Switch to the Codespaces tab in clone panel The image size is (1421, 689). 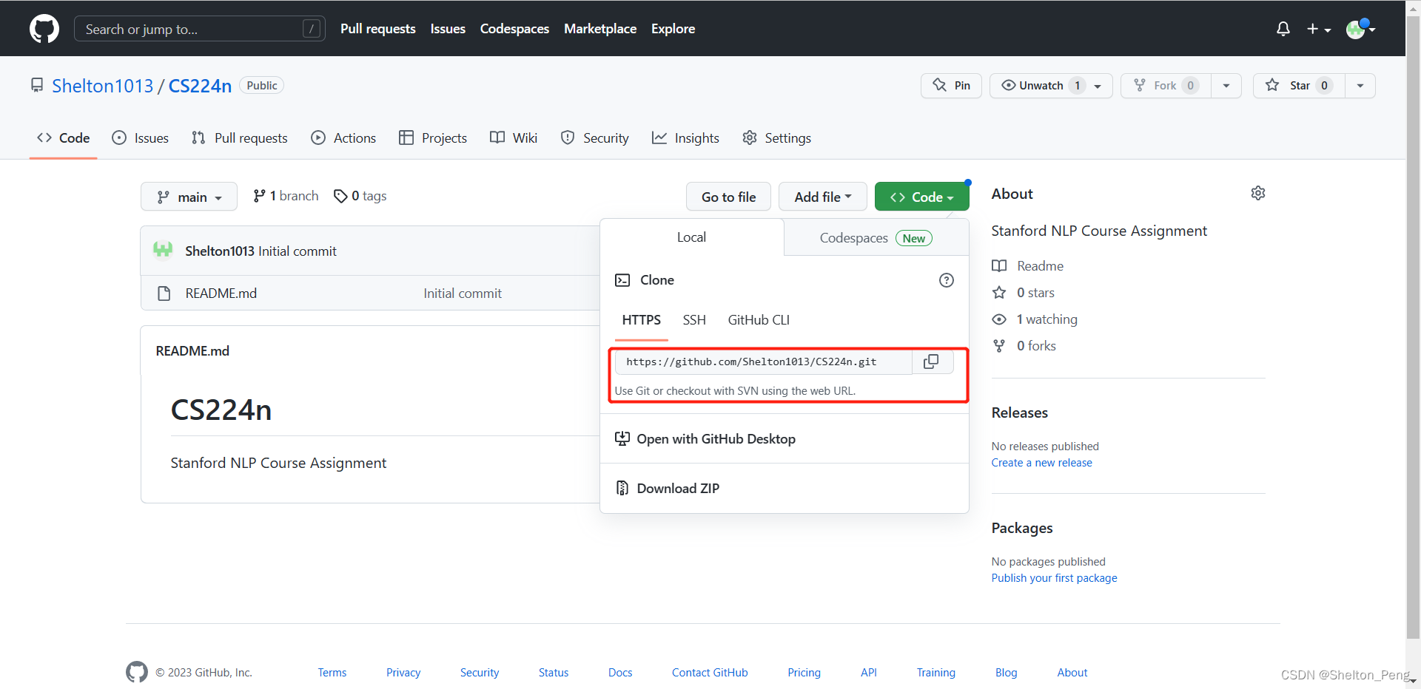tap(876, 238)
